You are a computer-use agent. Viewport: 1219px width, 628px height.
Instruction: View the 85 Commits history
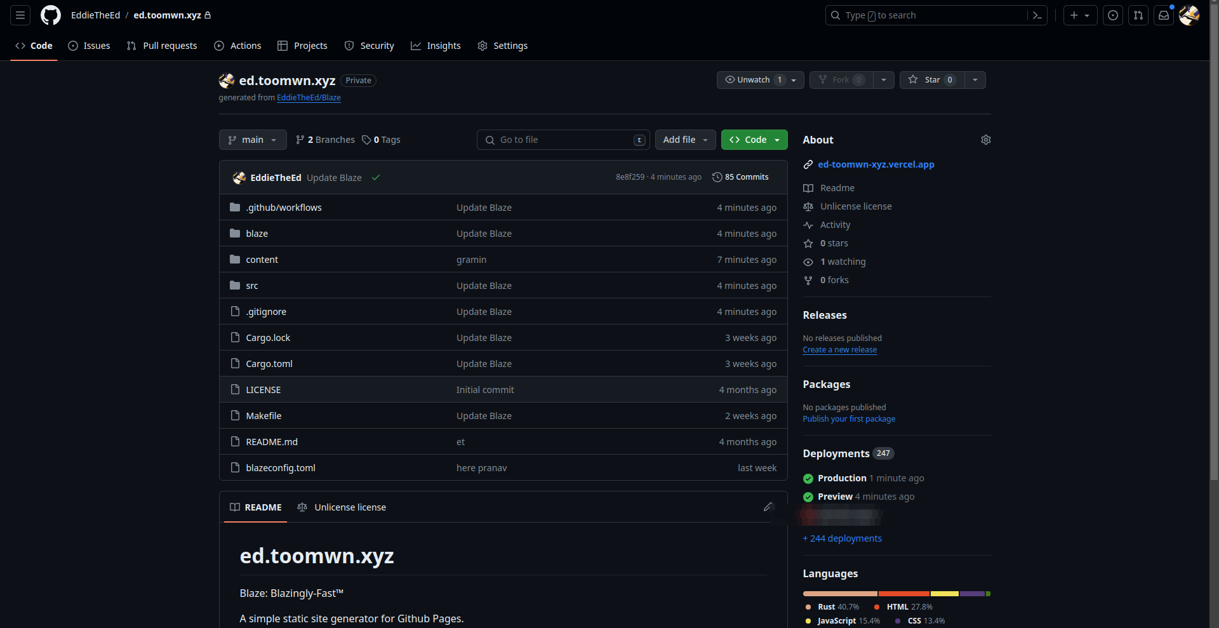tap(740, 177)
